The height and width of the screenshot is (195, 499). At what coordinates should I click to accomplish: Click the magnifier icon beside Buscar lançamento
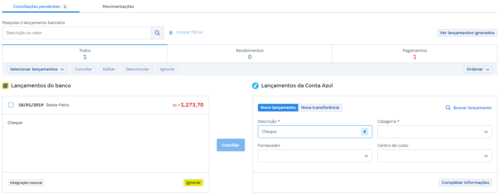click(x=448, y=108)
